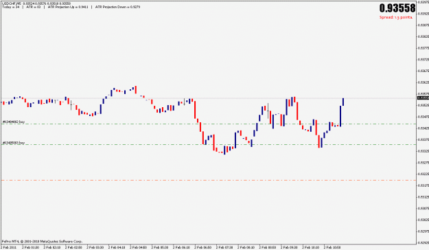Select the lower buy order label
Screen dimensions: 429x250
point(14,143)
